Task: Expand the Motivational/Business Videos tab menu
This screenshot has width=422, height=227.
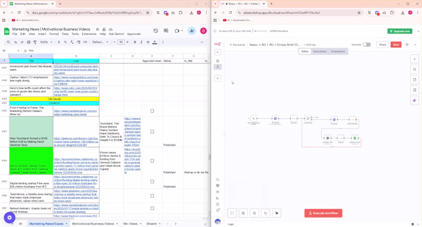Action: pos(117,224)
